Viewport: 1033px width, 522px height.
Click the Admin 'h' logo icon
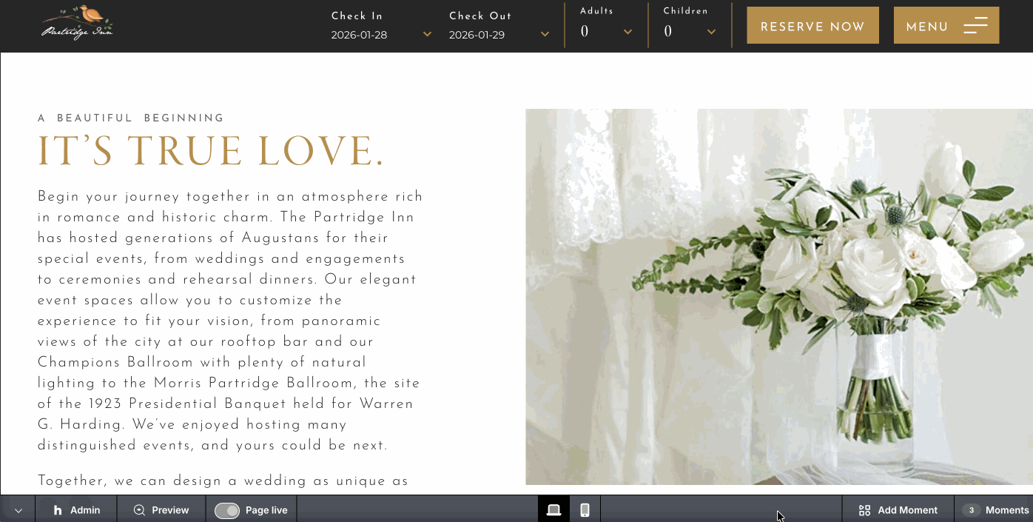pos(58,510)
